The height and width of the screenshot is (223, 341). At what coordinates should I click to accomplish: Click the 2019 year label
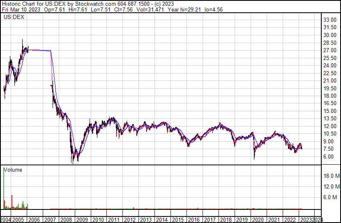pyautogui.click(x=242, y=220)
